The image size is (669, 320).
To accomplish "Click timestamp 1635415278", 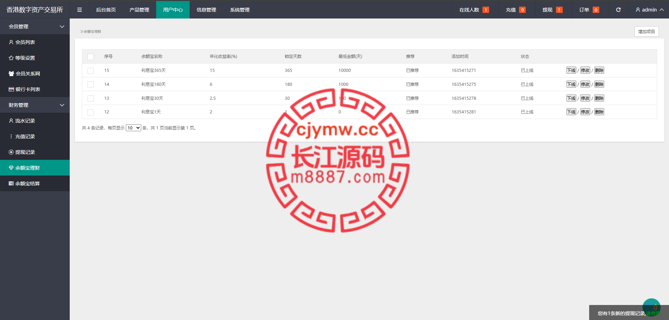I will click(464, 98).
